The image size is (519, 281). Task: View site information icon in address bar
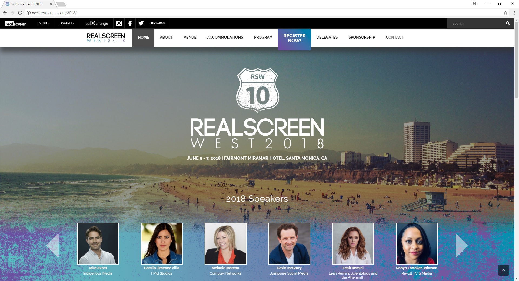(29, 13)
